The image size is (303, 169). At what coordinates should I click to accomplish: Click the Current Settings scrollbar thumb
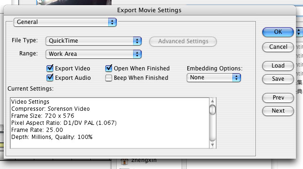212,110
